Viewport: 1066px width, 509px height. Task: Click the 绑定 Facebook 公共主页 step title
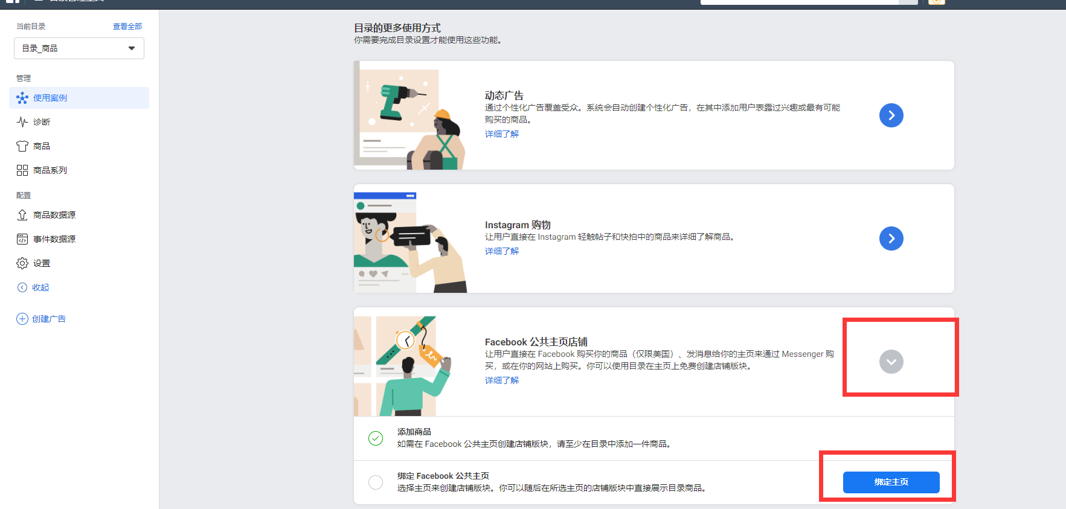pyautogui.click(x=443, y=476)
